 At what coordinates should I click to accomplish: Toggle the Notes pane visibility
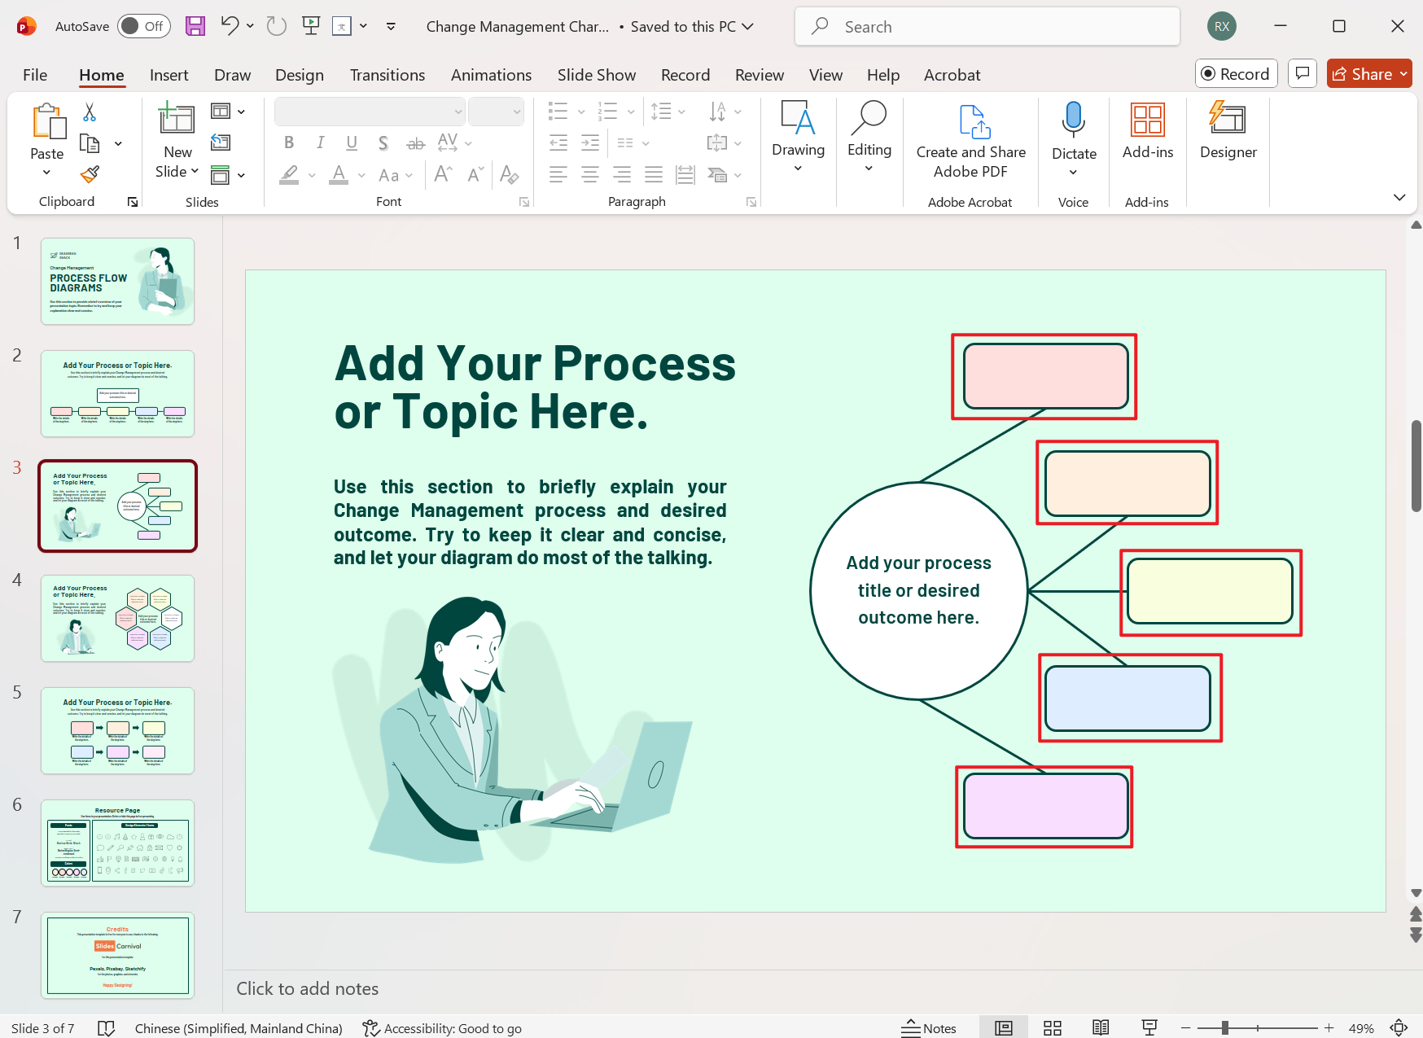(x=929, y=1027)
